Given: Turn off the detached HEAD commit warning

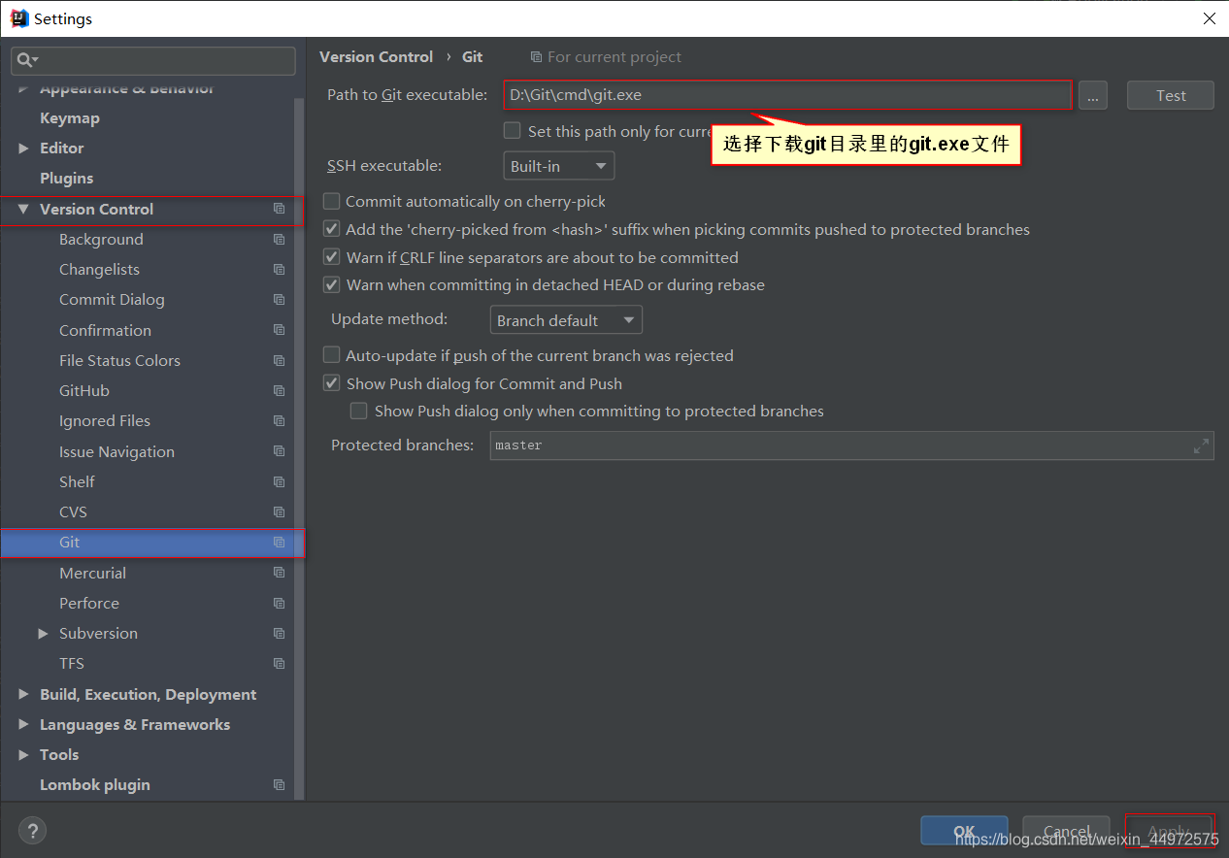Looking at the screenshot, I should click(x=331, y=284).
